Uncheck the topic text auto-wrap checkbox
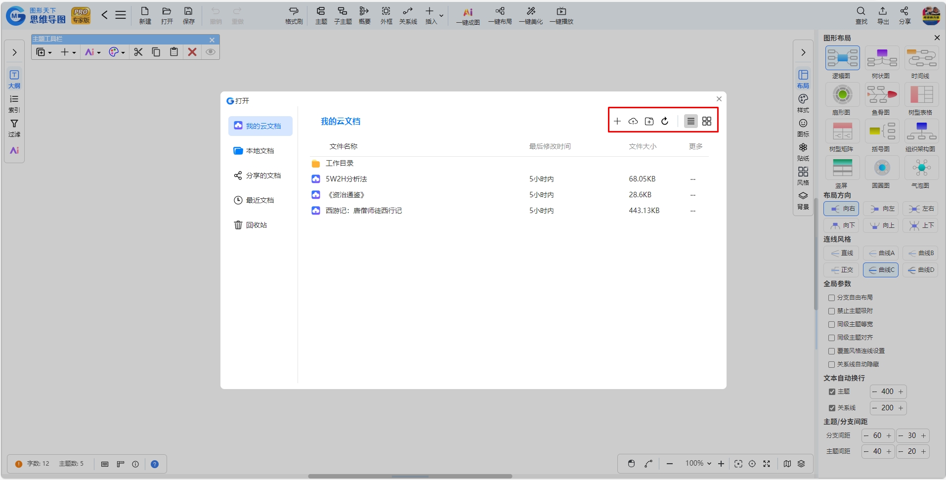This screenshot has height=480, width=946. (x=832, y=392)
